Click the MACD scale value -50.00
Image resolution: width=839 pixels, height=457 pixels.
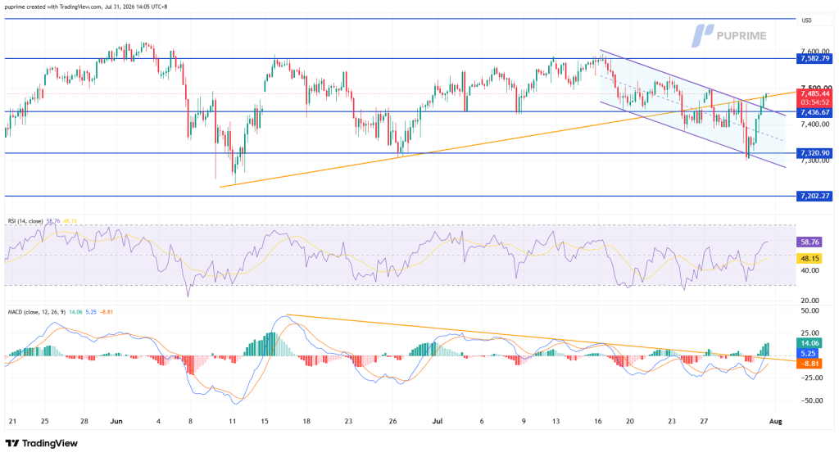click(812, 400)
